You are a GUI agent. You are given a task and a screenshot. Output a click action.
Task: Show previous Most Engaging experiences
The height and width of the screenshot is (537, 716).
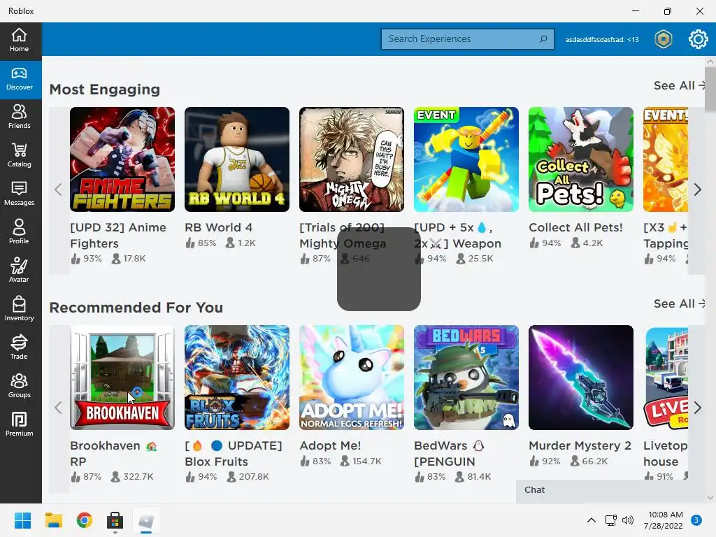(x=58, y=190)
